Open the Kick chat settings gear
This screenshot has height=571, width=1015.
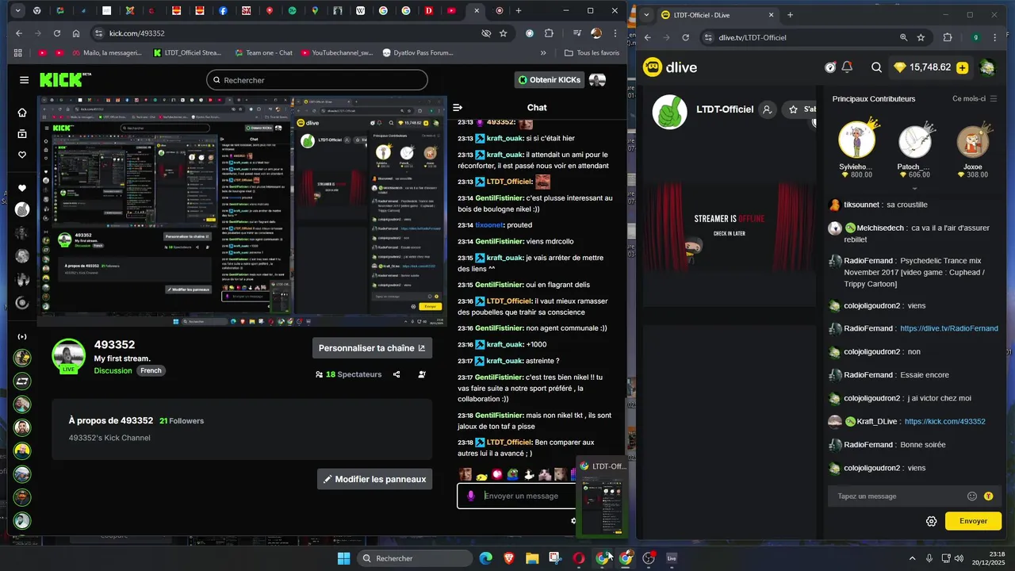point(573,521)
